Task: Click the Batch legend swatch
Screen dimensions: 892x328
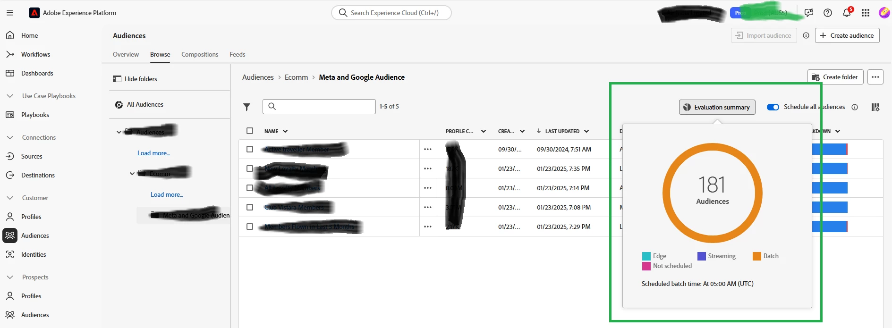Action: pyautogui.click(x=757, y=256)
